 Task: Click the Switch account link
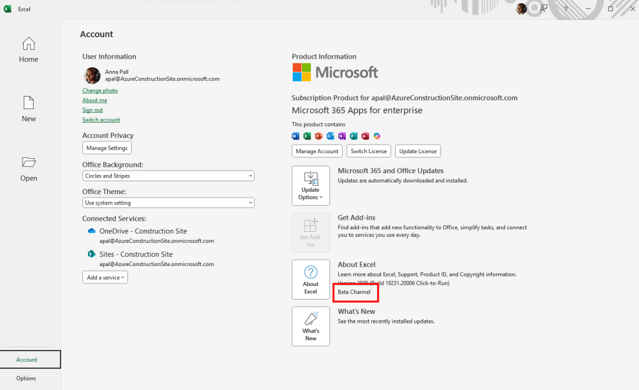click(x=101, y=120)
